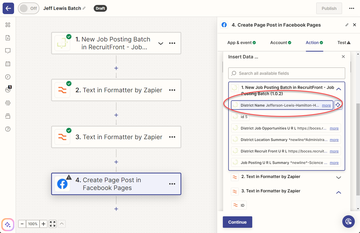
Task: Switch to Account tab
Action: (281, 42)
